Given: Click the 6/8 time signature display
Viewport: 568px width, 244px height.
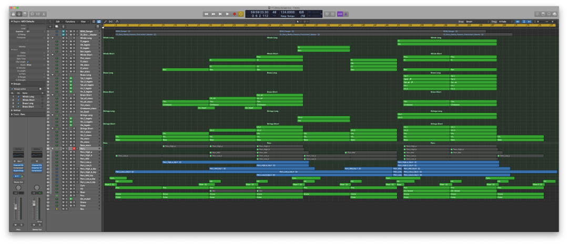Looking at the screenshot, I should [x=301, y=12].
